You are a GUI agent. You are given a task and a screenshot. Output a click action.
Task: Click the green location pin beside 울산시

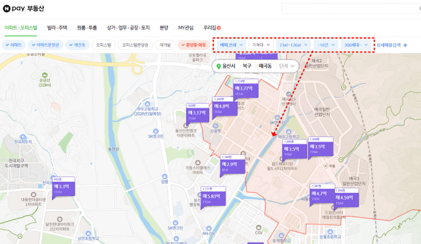pos(218,66)
